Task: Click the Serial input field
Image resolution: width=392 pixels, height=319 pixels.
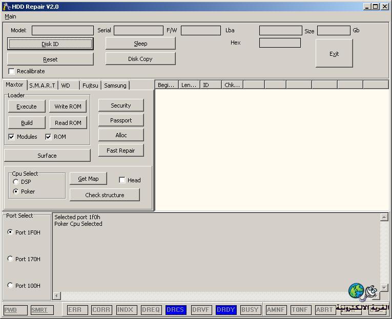Action: pos(138,31)
